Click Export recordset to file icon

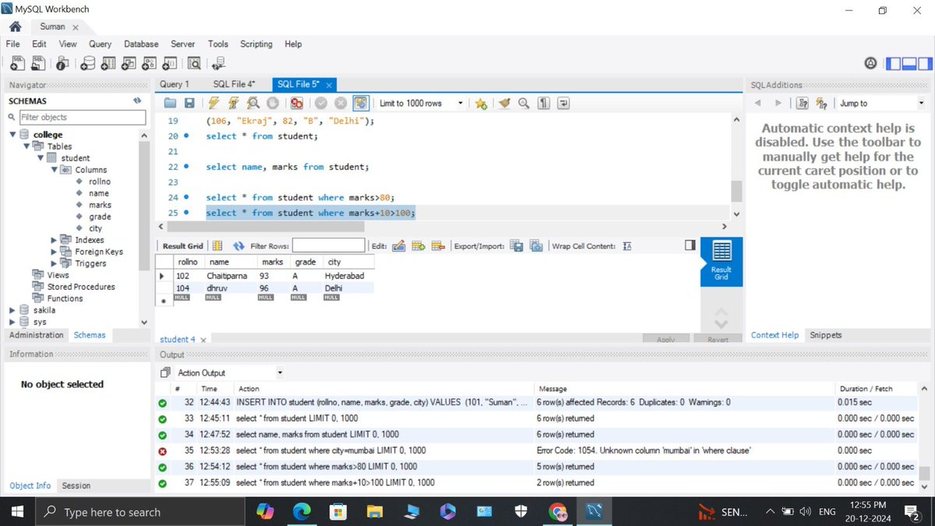[516, 245]
